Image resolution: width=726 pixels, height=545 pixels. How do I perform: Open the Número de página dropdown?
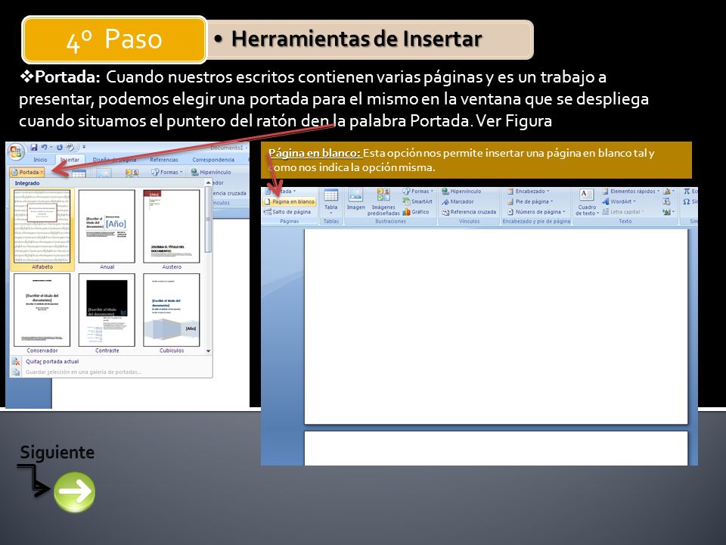click(536, 212)
